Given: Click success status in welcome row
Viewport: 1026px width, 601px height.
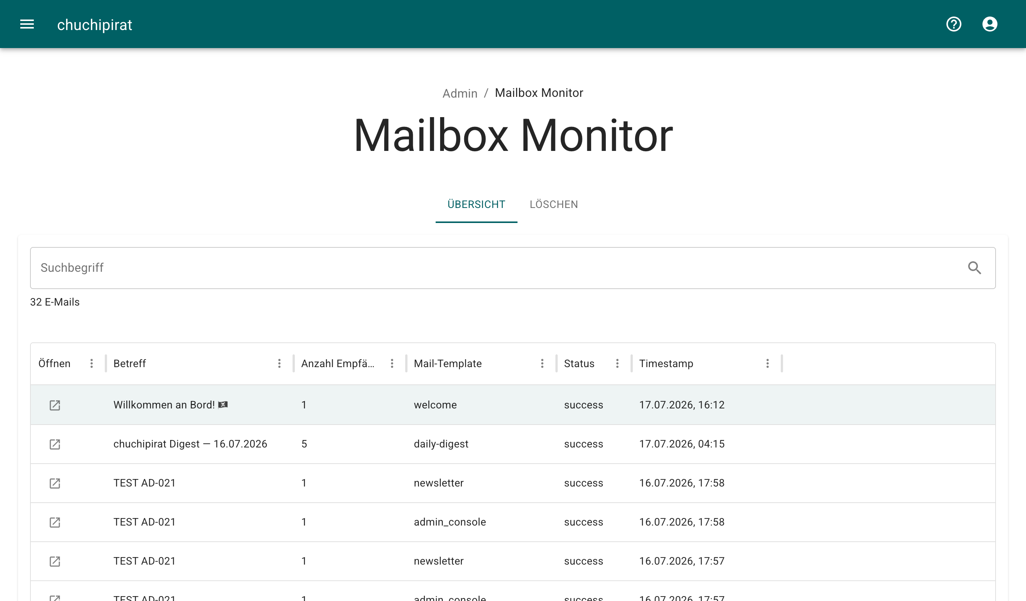Looking at the screenshot, I should [x=584, y=405].
